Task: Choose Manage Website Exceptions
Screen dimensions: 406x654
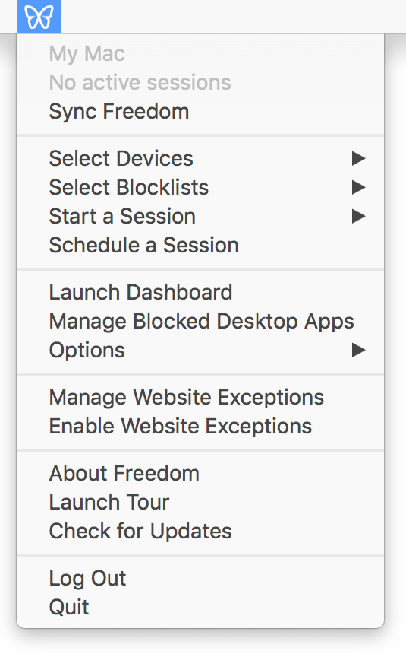Action: (x=200, y=397)
